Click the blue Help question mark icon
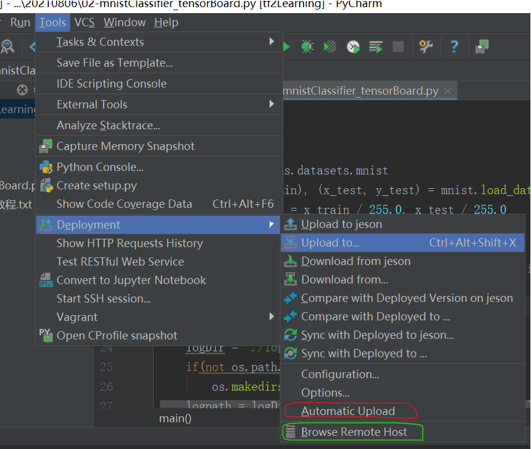This screenshot has width=531, height=449. (454, 46)
